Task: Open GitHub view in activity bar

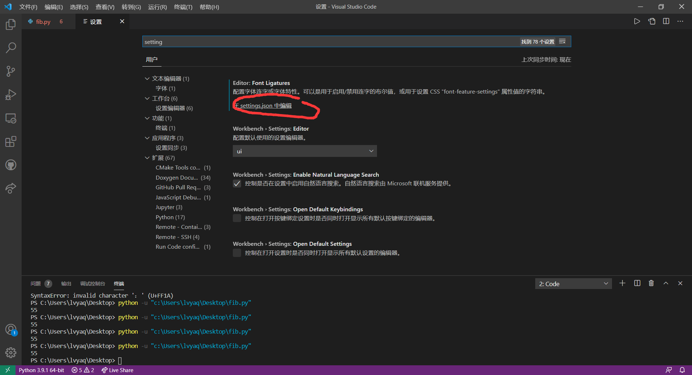Action: (11, 165)
